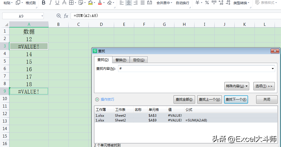Viewport: 281px width, 147px height.
Task: Expand the Find content history dropdown
Action: 273,69
